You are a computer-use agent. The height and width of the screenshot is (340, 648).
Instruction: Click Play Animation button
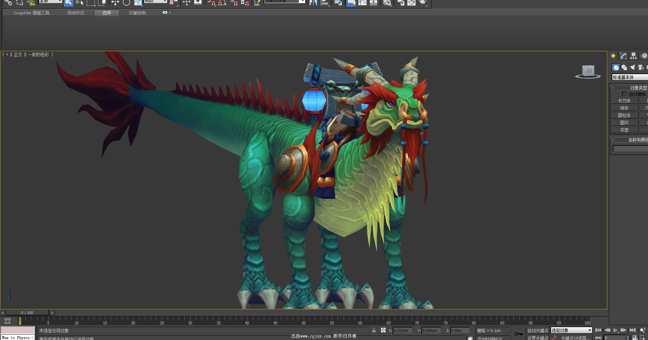615,330
